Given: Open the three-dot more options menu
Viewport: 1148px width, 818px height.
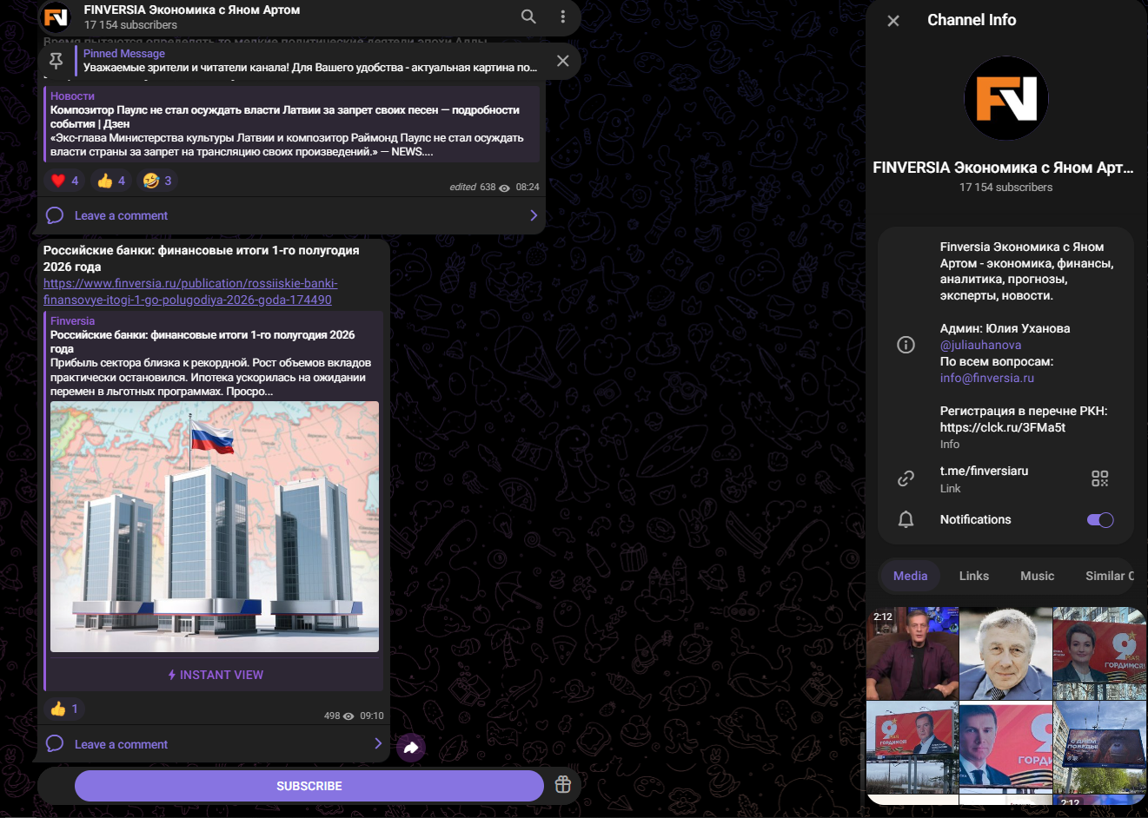Looking at the screenshot, I should click(x=563, y=16).
